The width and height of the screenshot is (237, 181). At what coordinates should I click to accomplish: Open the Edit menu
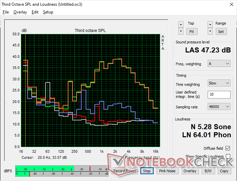click(x=35, y=12)
